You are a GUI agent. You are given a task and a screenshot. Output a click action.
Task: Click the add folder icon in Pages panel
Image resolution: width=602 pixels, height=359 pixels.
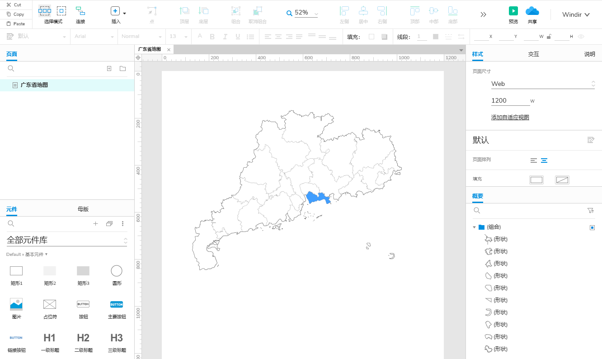pos(122,68)
